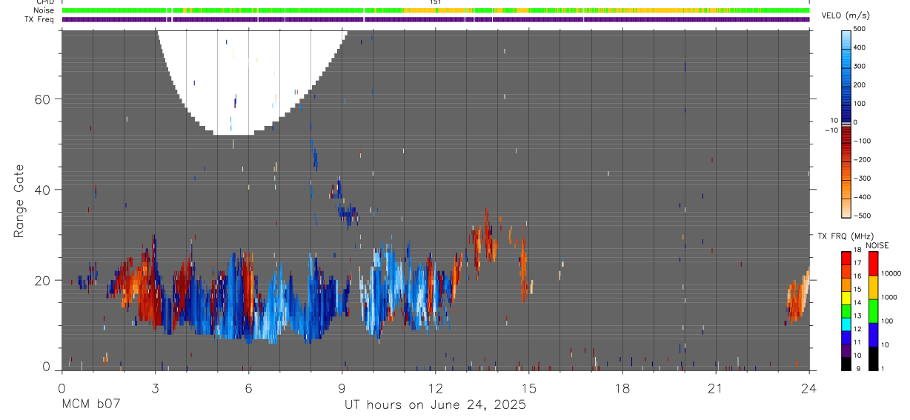Click the "40" range gate axis tick
The width and height of the screenshot is (910, 420).
pos(41,190)
